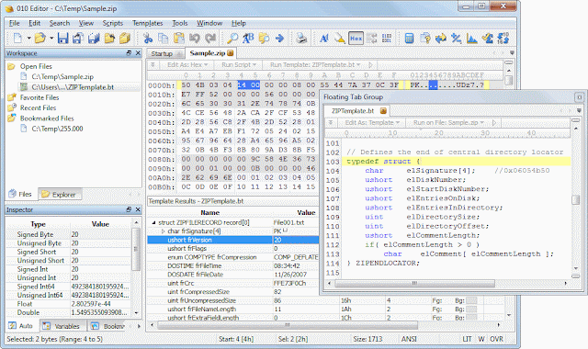Click the Print toolbar icon
The width and height of the screenshot is (588, 349).
pyautogui.click(x=301, y=38)
